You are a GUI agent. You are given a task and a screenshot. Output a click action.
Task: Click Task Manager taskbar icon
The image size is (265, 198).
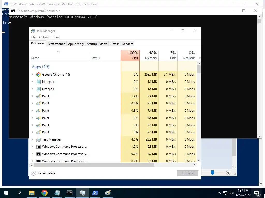click(82, 193)
